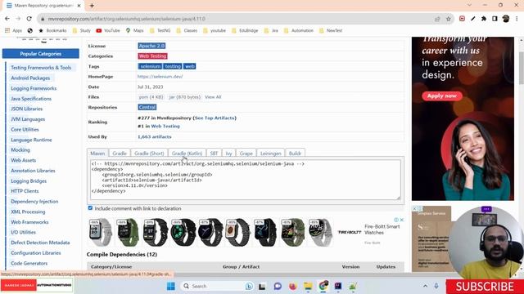Open File Explorer from the taskbar
524x294 pixels.
[x=308, y=286]
